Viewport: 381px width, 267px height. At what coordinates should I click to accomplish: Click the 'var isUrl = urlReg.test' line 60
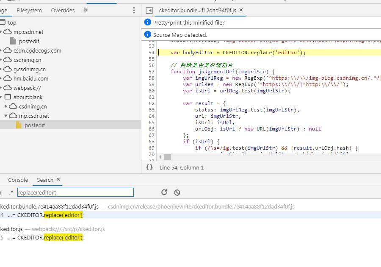[x=237, y=91]
